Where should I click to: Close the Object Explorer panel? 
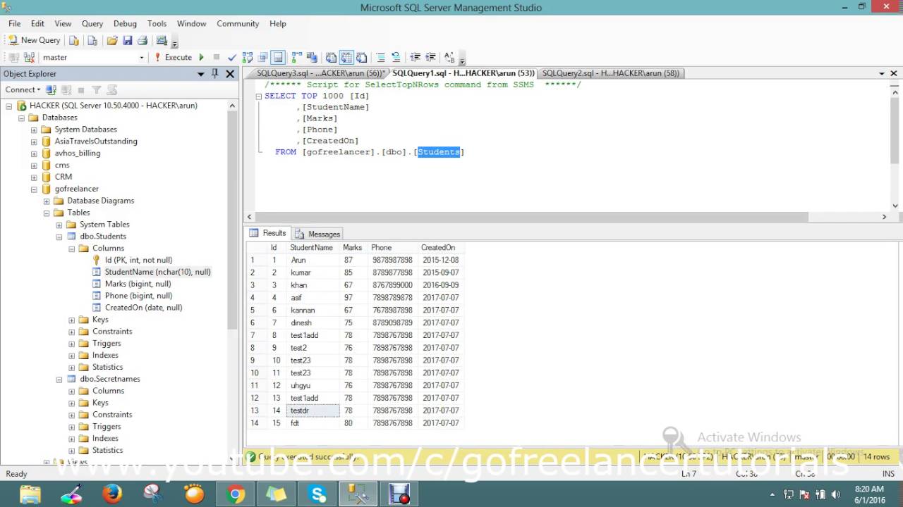230,73
